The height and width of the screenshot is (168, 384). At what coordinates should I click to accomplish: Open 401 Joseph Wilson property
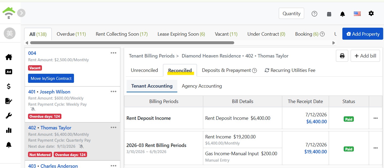[49, 92]
